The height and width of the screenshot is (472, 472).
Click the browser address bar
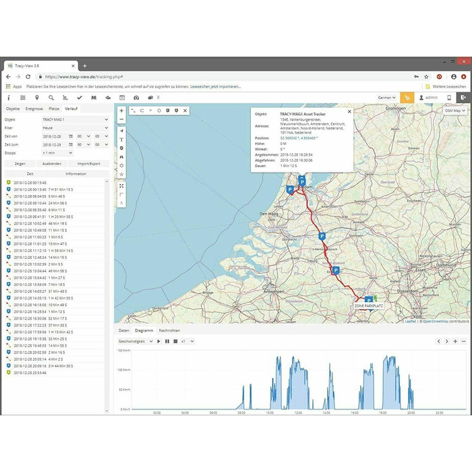click(223, 77)
